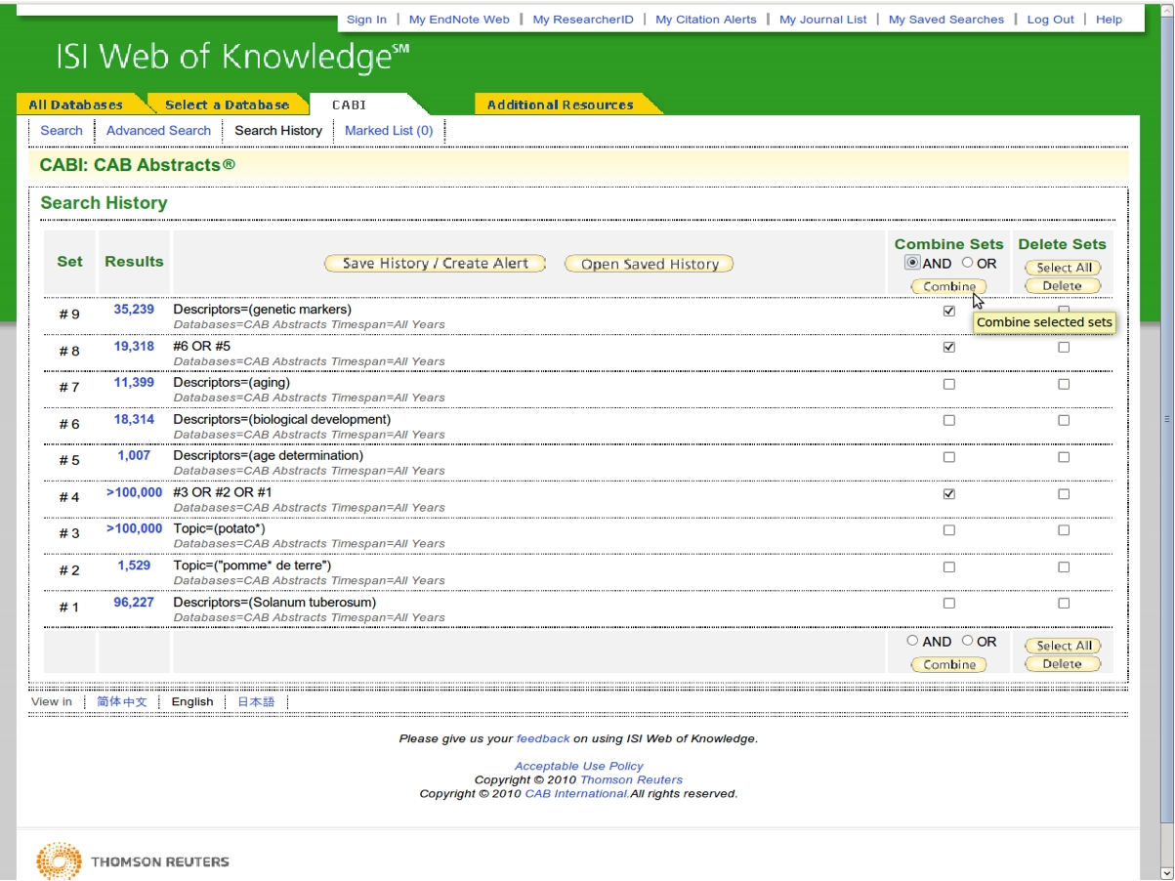The image size is (1175, 881).
Task: Open the 18,314 results link
Action: (134, 419)
